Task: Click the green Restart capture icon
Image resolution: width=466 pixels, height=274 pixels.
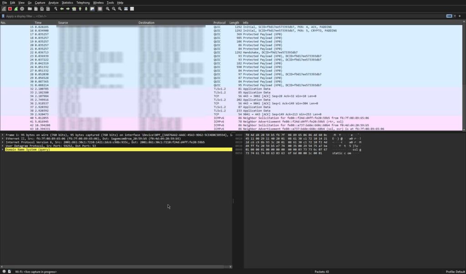Action: tap(16, 9)
